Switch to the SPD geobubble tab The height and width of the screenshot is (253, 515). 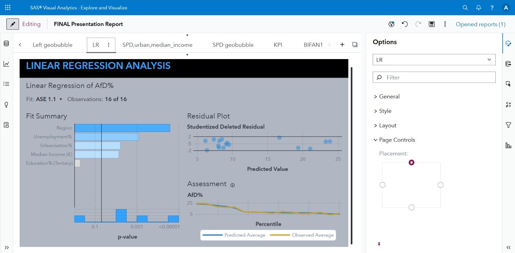point(233,45)
